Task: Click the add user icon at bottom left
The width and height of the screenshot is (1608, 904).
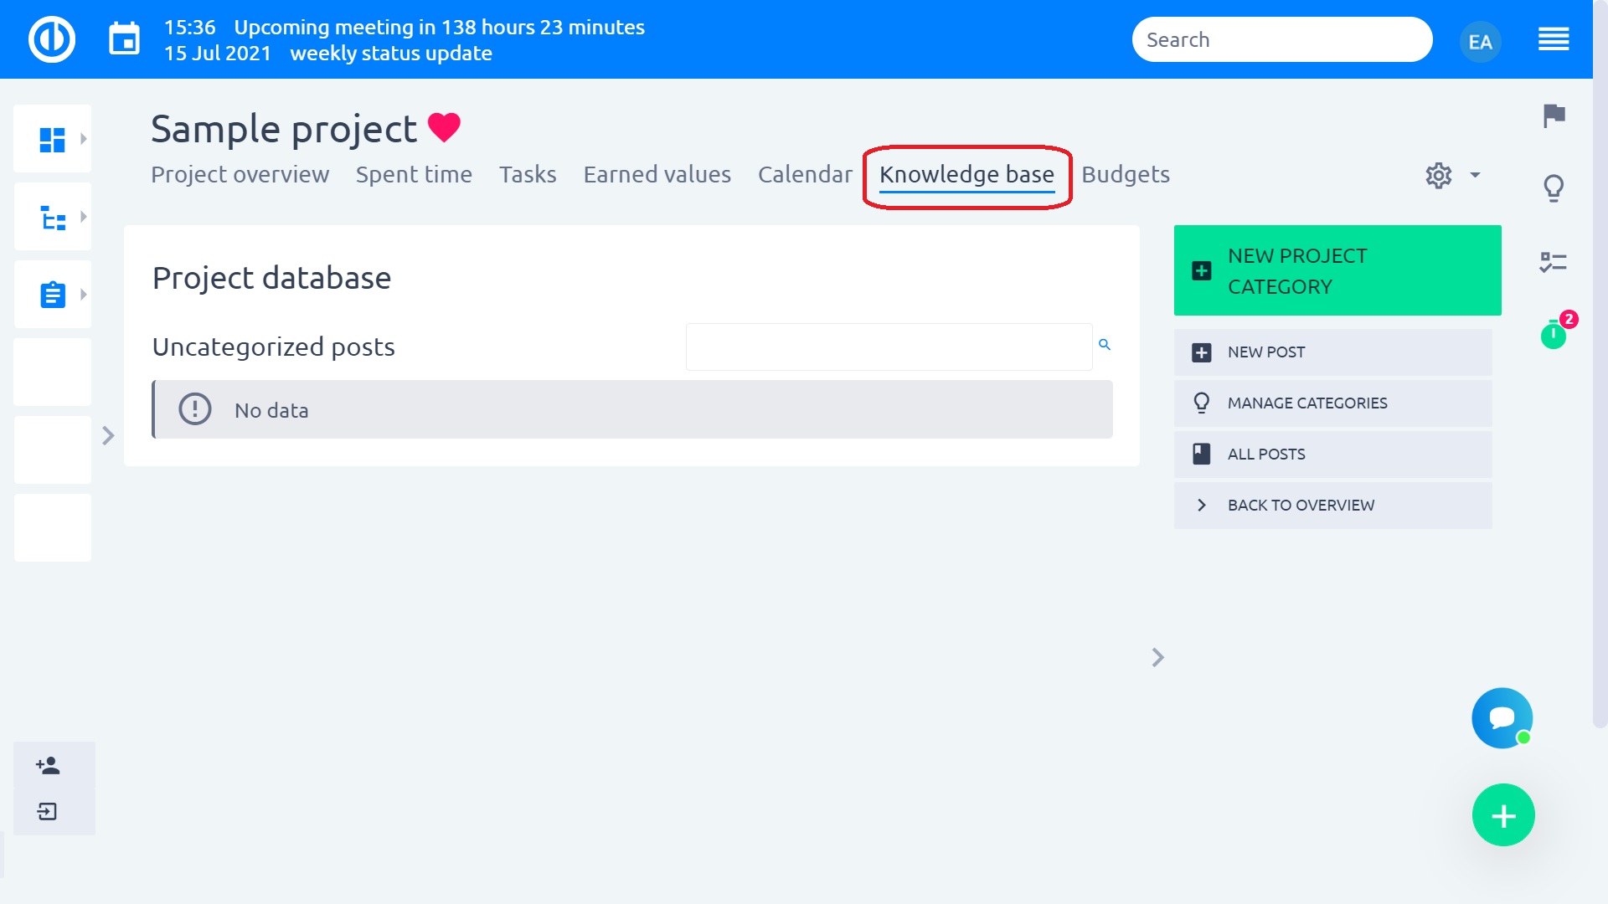Action: (48, 765)
